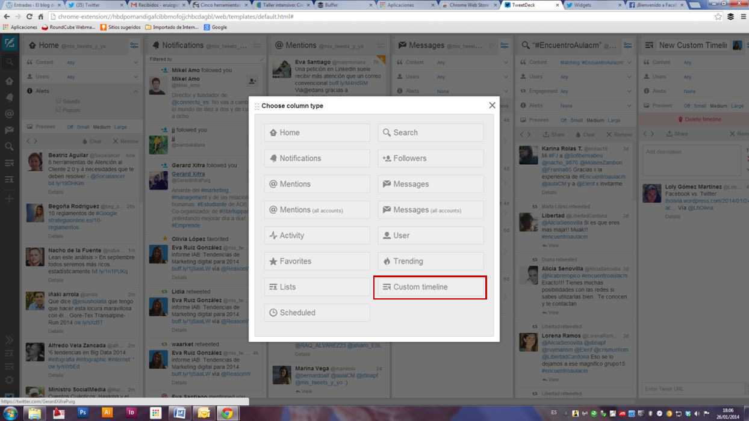This screenshot has height=421, width=749.
Task: Open Home column settings icon
Action: pos(134,46)
